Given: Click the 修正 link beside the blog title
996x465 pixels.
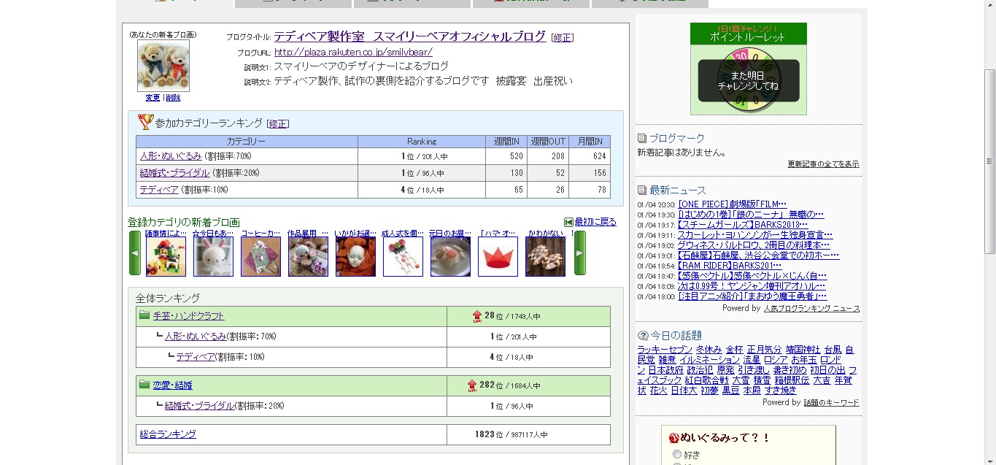Looking at the screenshot, I should (562, 37).
